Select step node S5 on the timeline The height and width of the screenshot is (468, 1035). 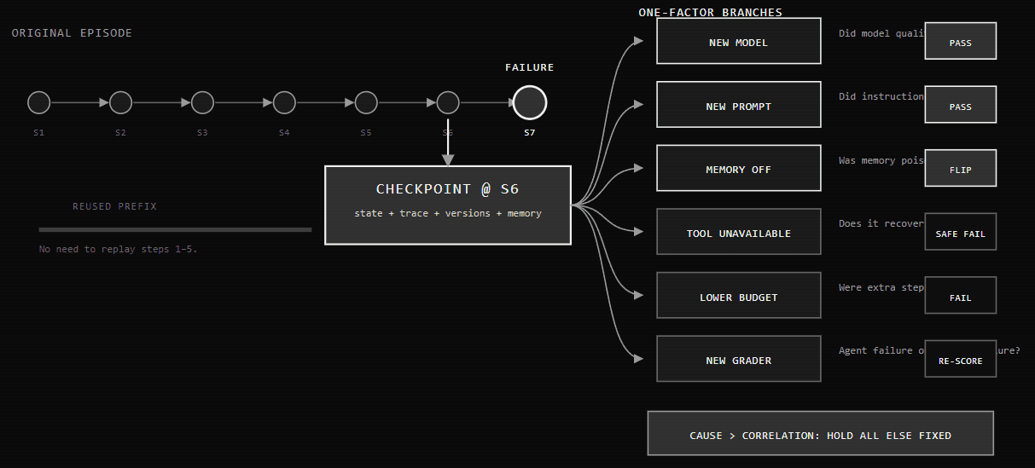click(366, 102)
